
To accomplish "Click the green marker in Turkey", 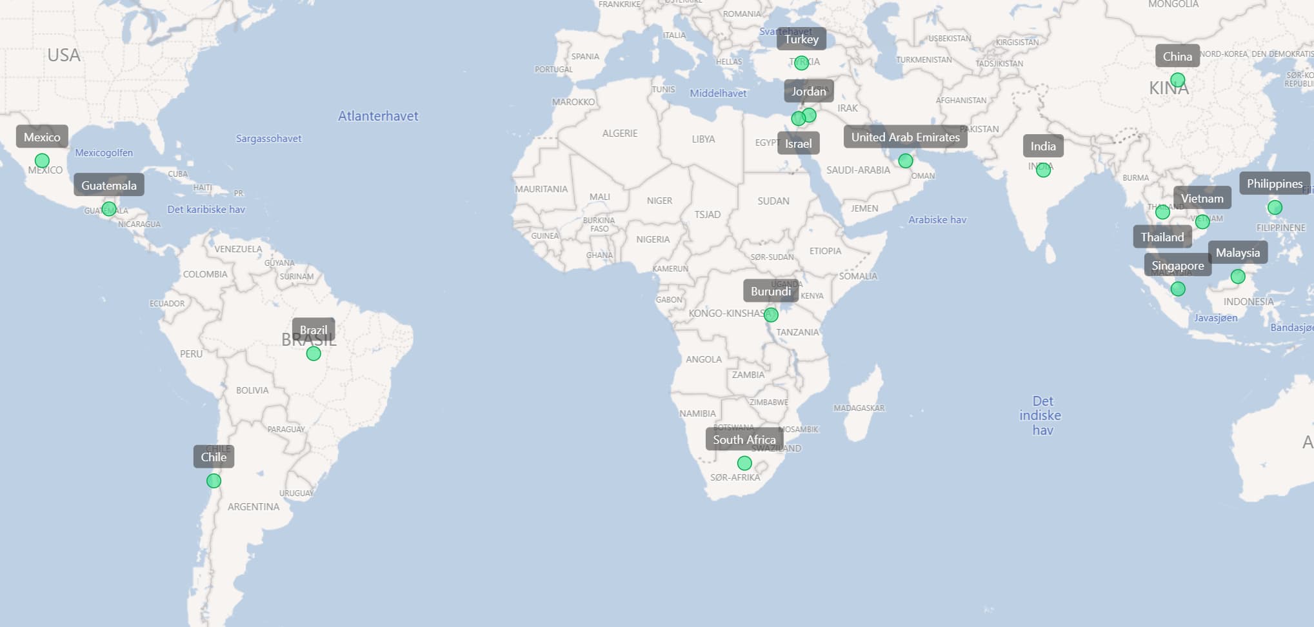I will tap(801, 63).
